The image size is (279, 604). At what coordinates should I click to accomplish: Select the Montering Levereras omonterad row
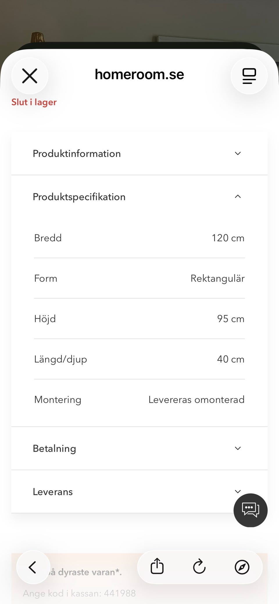coord(139,400)
